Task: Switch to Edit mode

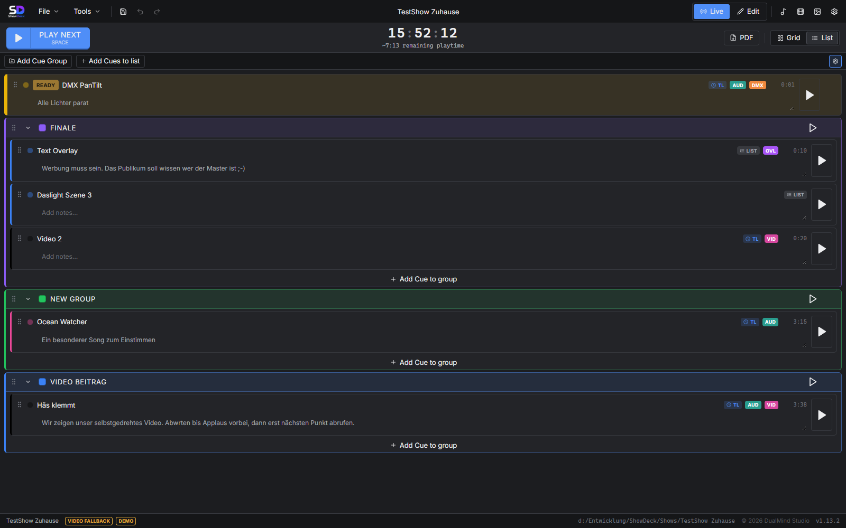Action: pyautogui.click(x=748, y=12)
